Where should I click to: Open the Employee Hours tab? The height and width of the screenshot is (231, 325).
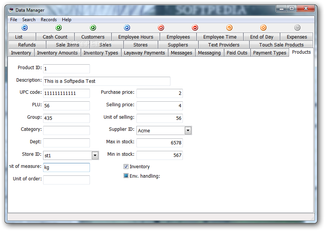136,37
